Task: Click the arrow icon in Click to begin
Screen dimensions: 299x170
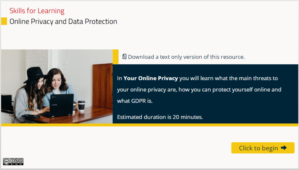Action: click(x=284, y=148)
